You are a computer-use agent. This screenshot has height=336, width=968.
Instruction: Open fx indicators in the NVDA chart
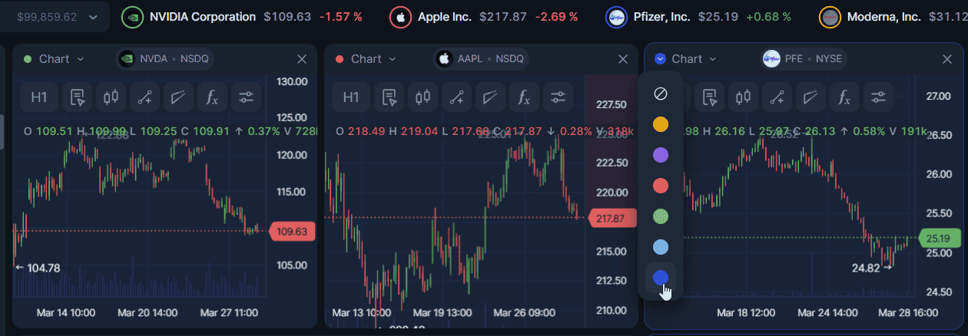pyautogui.click(x=212, y=97)
